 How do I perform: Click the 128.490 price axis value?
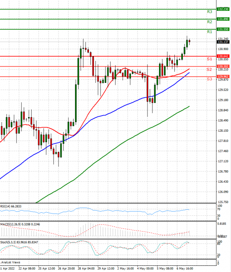coord(223,121)
